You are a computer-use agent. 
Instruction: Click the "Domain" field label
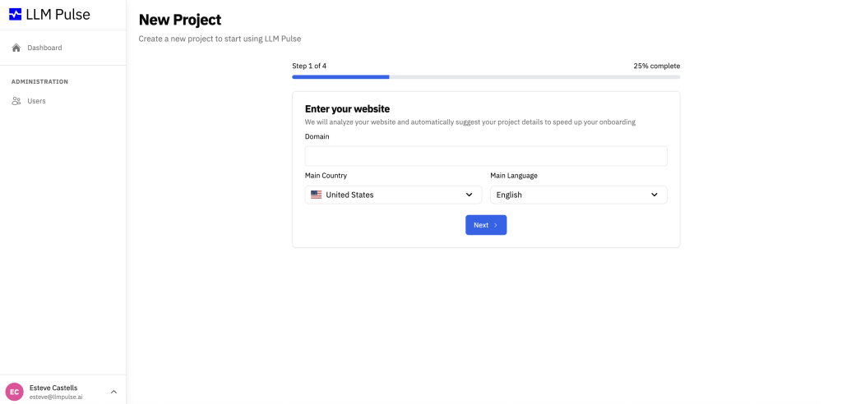pos(317,137)
